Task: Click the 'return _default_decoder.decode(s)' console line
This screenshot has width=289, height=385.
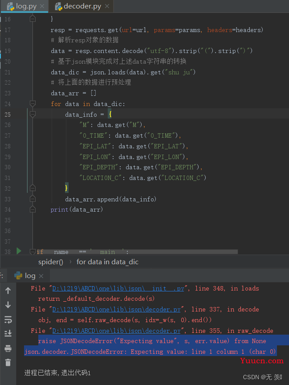Action: coord(97,299)
